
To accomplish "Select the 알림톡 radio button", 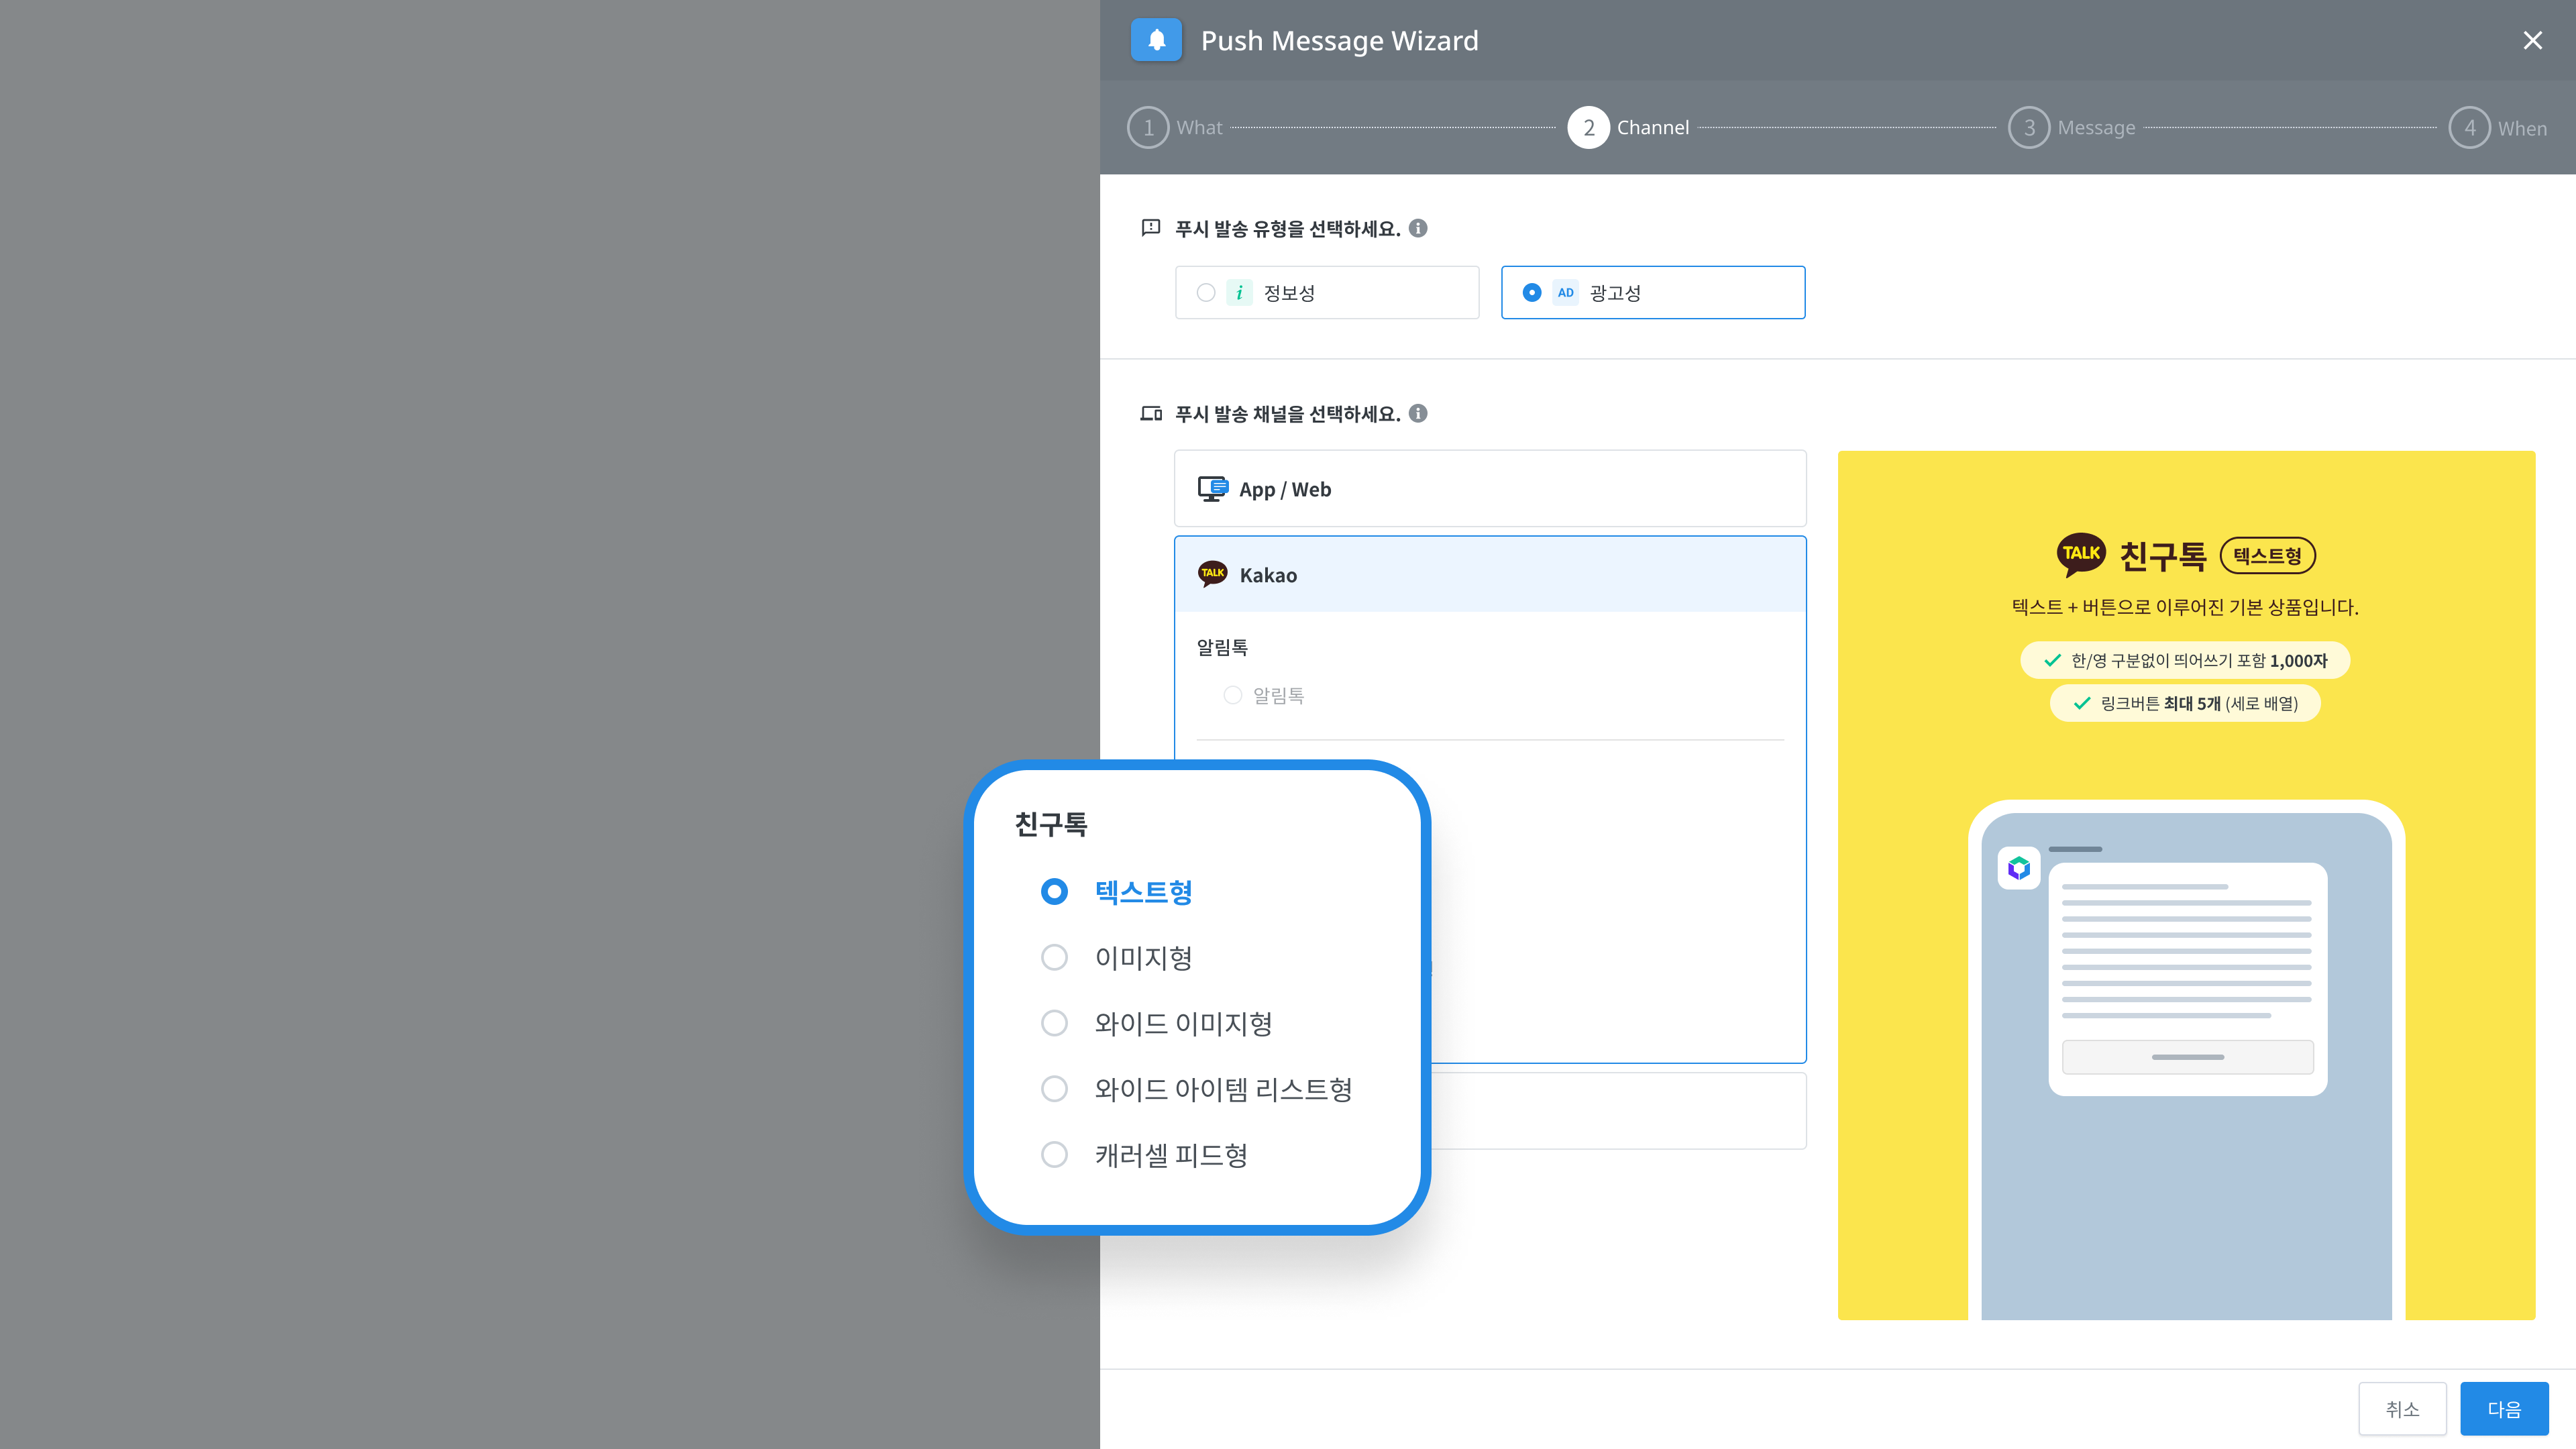I will pos(1232,694).
